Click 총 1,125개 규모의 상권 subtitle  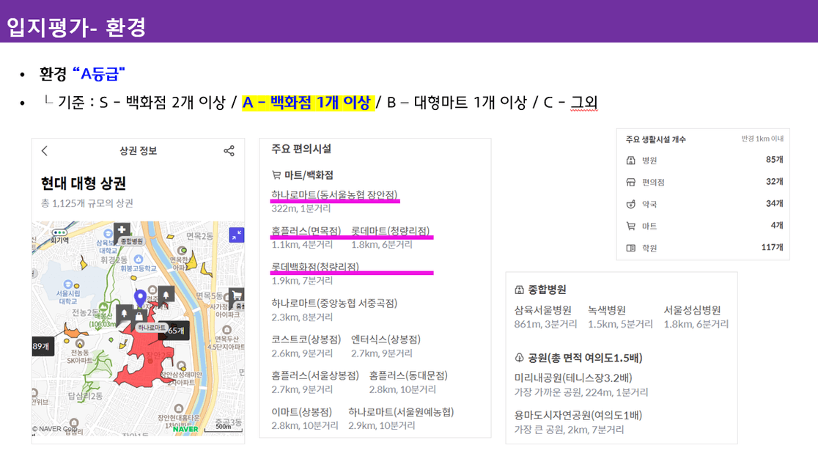pyautogui.click(x=87, y=203)
